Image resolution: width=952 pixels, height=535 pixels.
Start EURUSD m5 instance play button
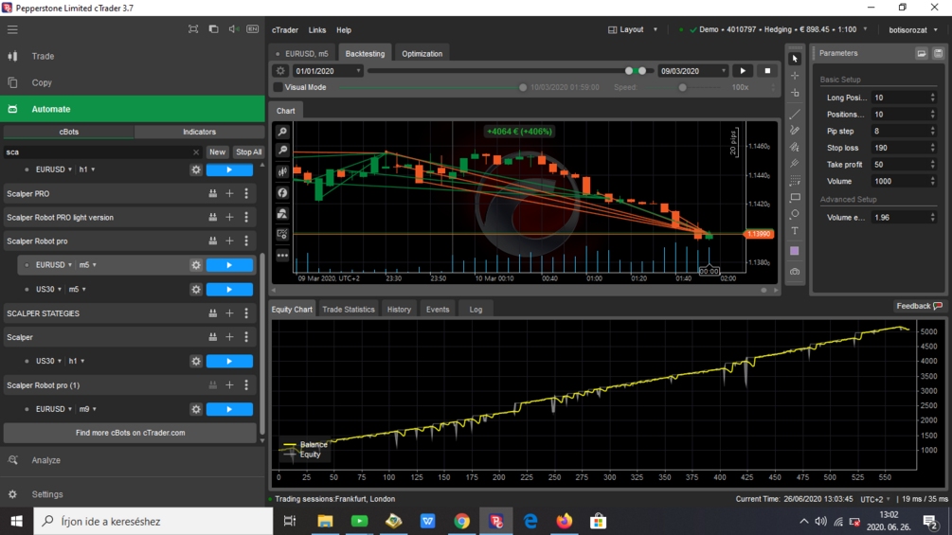coord(229,265)
